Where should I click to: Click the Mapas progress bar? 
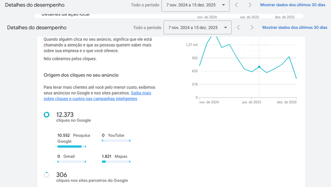click(x=116, y=162)
